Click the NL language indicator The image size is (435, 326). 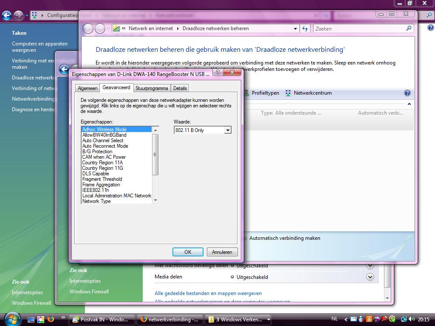tap(335, 319)
